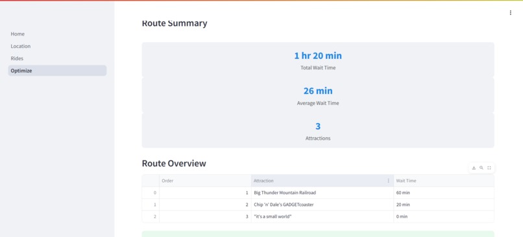Screen dimensions: 523x237
Task: Click the Order cell for Chip 'n' Dale's GADGETcoaster
Action: pyautogui.click(x=205, y=205)
